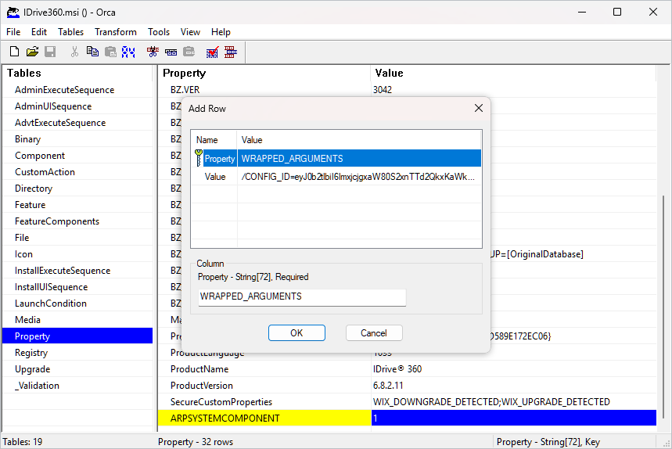Open the Tools menu
672x449 pixels.
[x=159, y=32]
